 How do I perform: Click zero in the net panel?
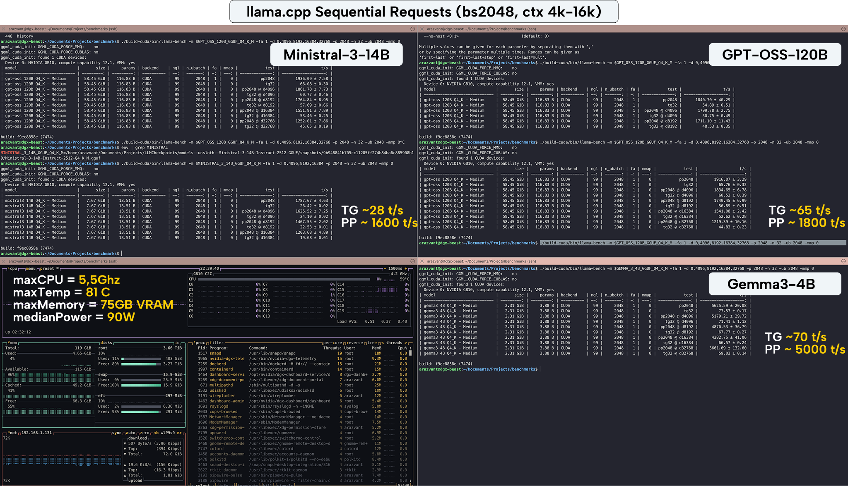145,433
